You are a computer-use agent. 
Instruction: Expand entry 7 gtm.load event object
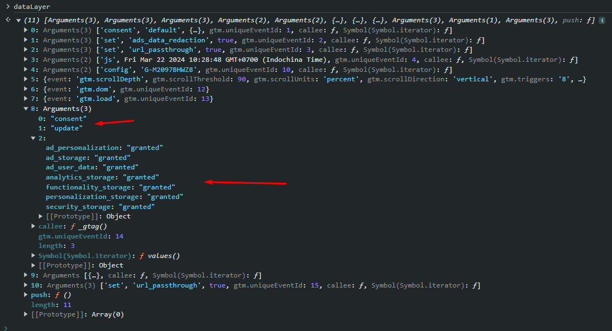pos(26,99)
